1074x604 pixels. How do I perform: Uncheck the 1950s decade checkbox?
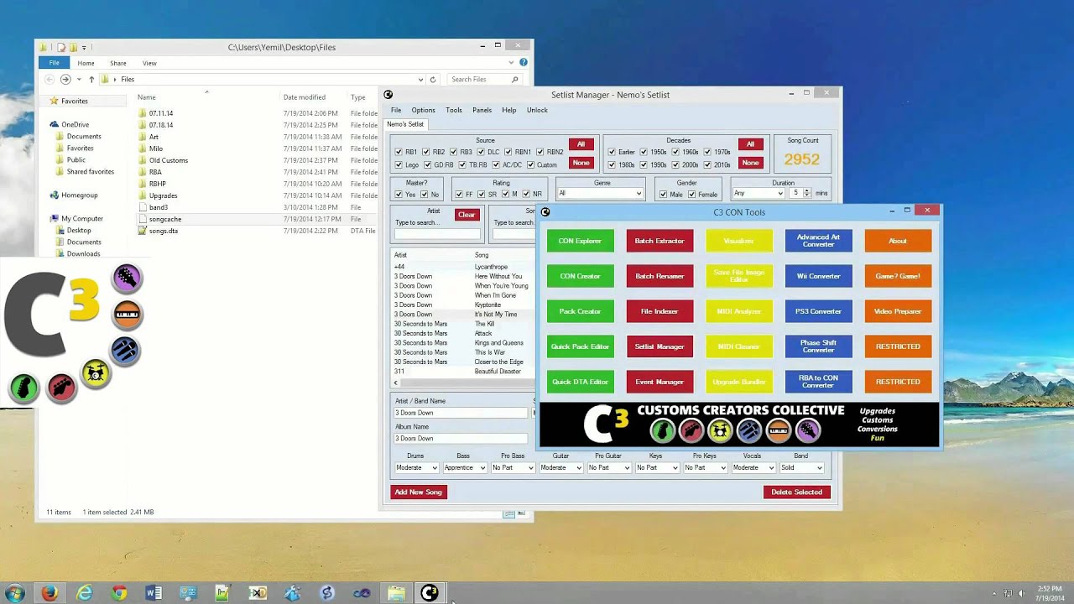point(644,152)
